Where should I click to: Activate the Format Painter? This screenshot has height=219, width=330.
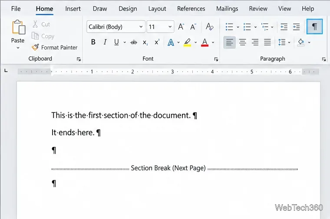[55, 48]
